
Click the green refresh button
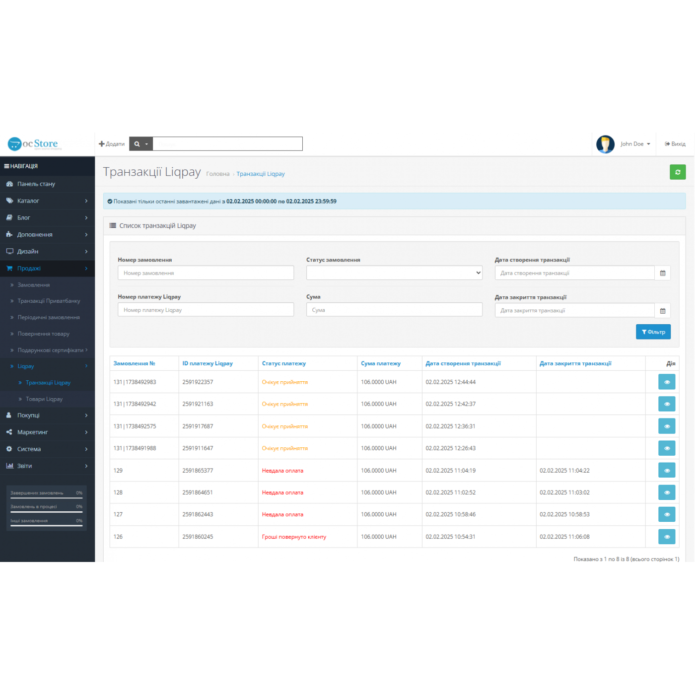677,172
